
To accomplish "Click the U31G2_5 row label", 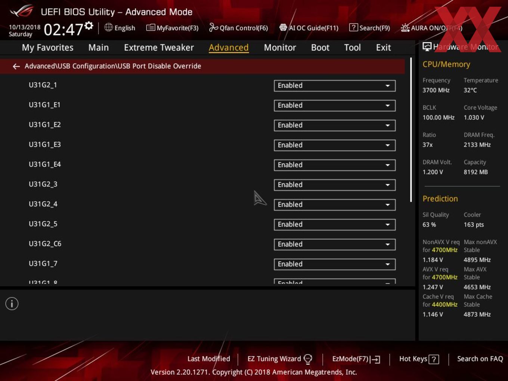I will point(43,224).
